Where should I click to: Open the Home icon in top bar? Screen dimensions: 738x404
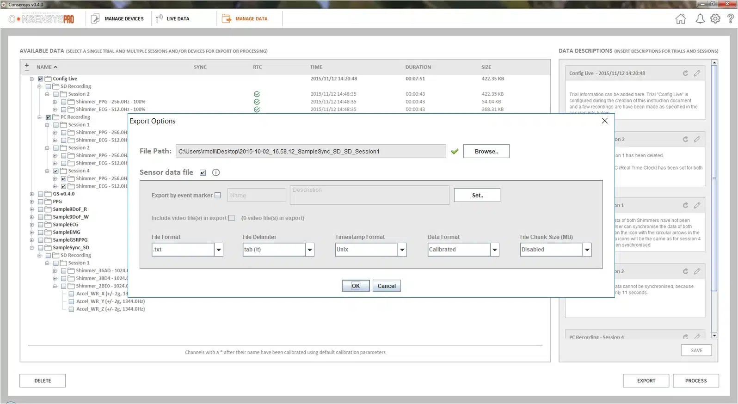[681, 19]
